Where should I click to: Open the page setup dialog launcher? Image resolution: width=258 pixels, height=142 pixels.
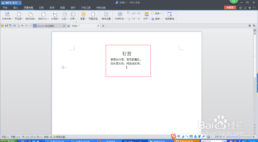click(76, 22)
